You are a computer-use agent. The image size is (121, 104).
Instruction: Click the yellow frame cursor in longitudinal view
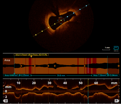[x=88, y=91]
